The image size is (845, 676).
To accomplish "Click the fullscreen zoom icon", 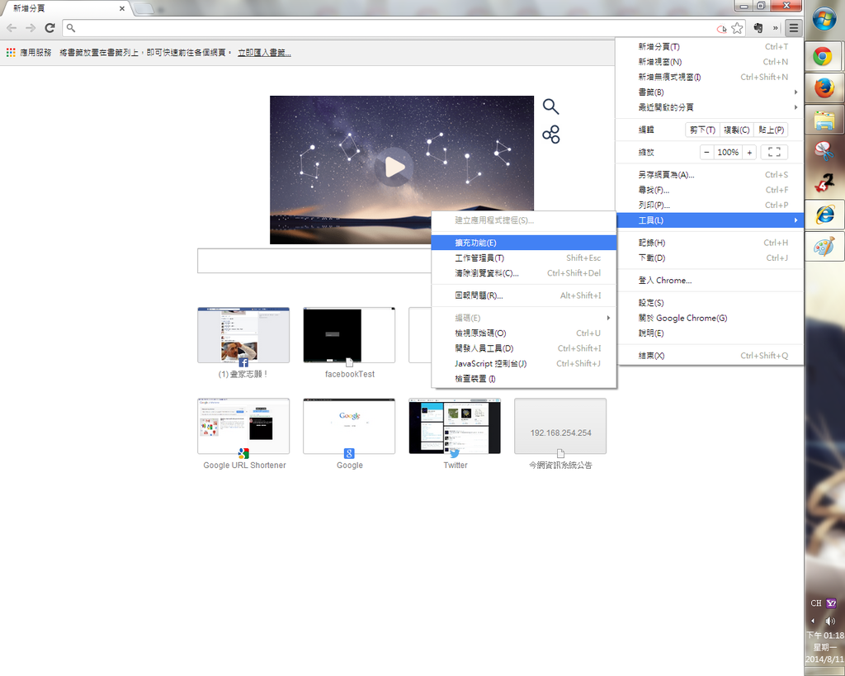I will (x=774, y=152).
